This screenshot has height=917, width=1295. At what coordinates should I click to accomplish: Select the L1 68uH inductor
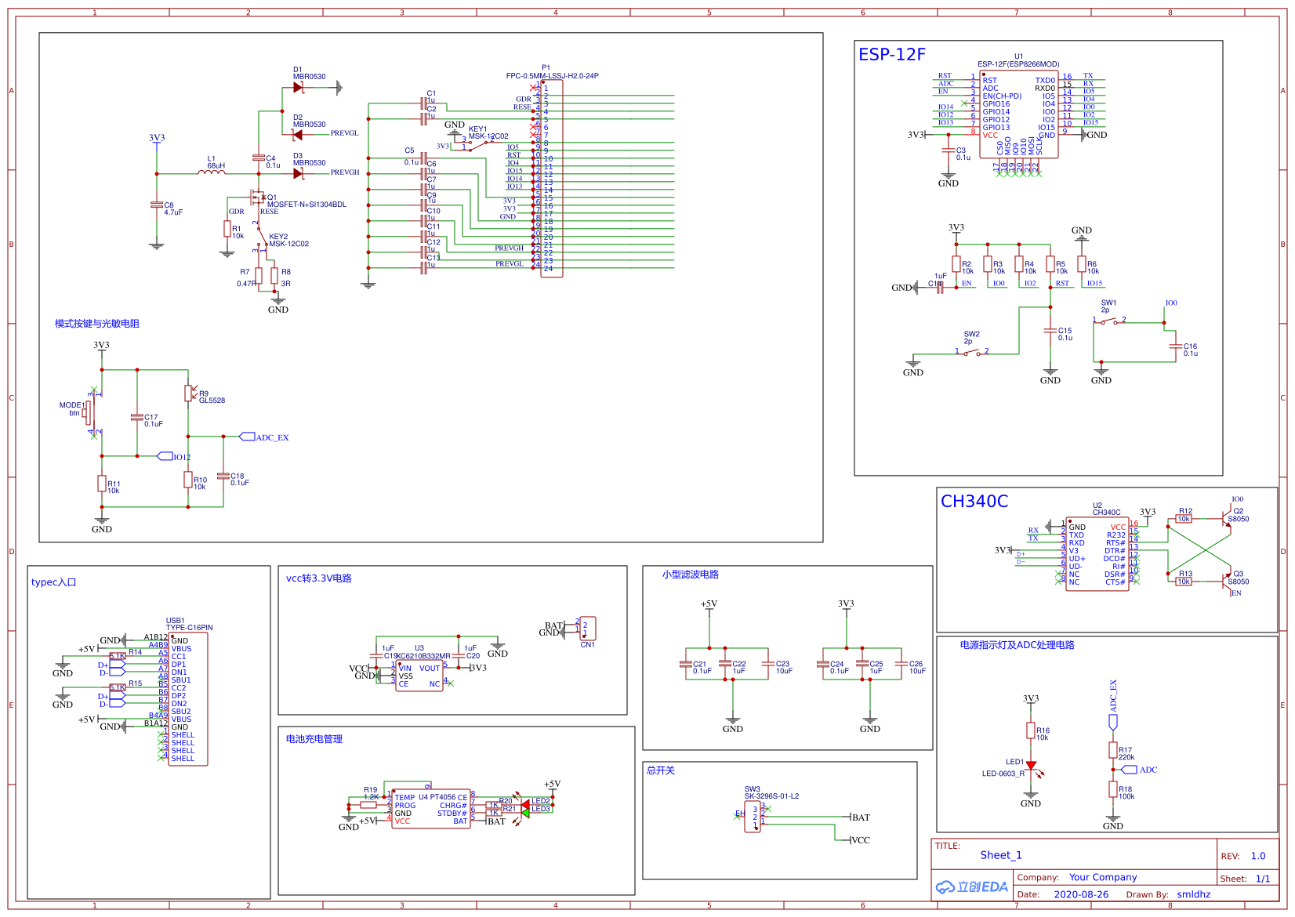[211, 172]
